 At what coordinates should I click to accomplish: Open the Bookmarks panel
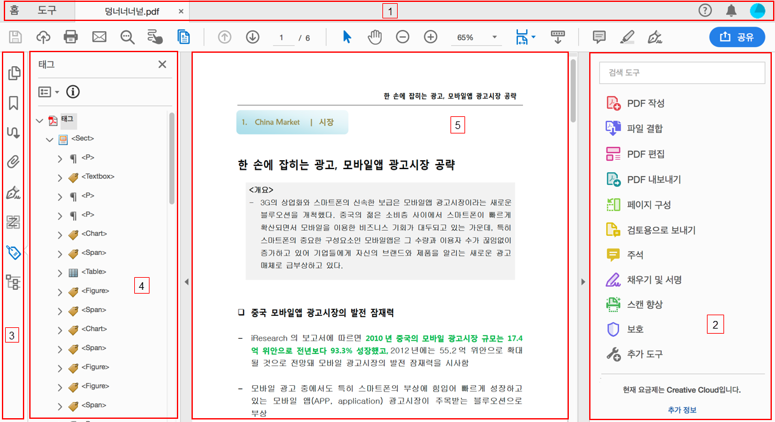[13, 103]
